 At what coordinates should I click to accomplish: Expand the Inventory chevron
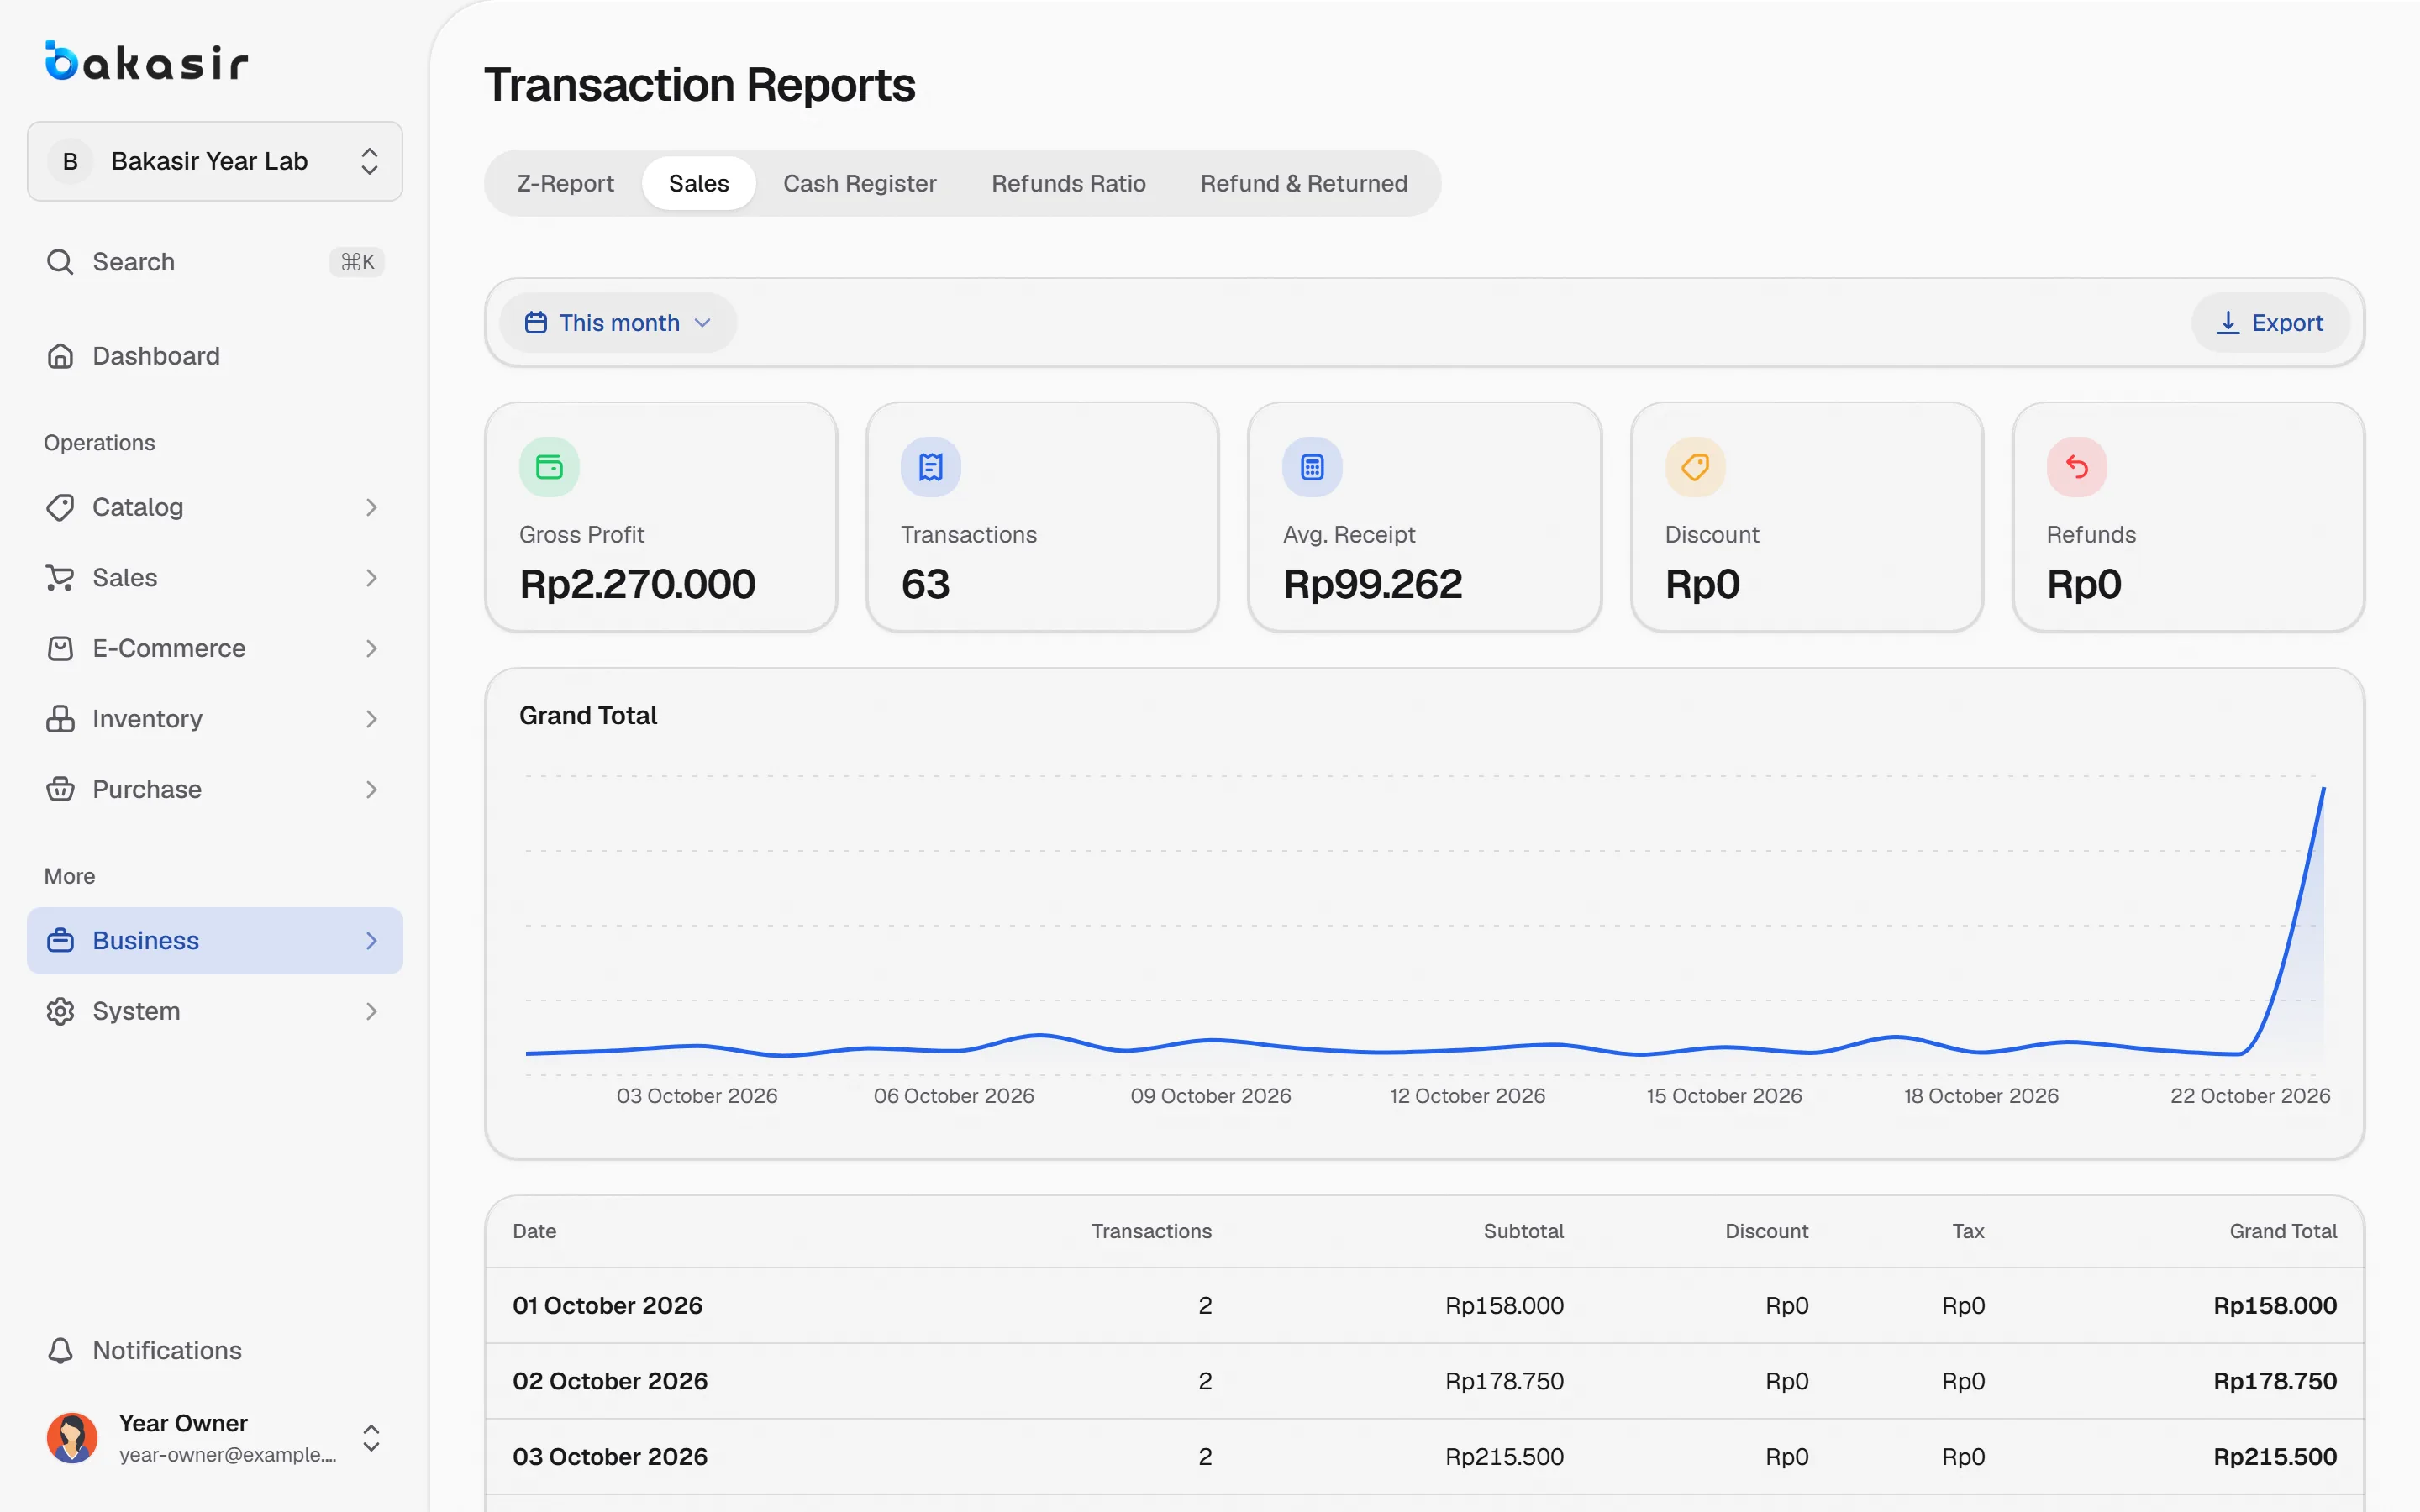pyautogui.click(x=371, y=719)
